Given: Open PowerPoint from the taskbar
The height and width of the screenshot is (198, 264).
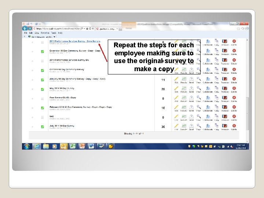Looking at the screenshot, I should (x=82, y=146).
